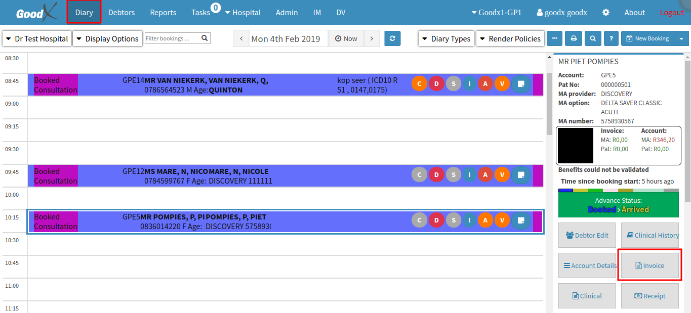
Task: Click the V icon on Nicole Mare booking
Action: tap(502, 174)
